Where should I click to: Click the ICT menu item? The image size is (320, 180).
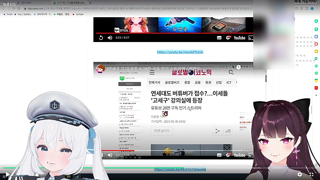pyautogui.click(x=229, y=82)
